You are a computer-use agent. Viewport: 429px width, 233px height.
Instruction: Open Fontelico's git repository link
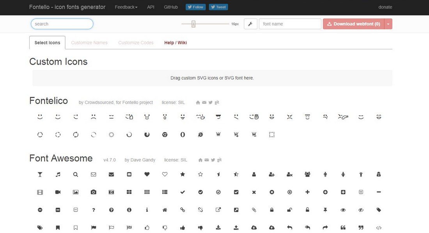(217, 102)
